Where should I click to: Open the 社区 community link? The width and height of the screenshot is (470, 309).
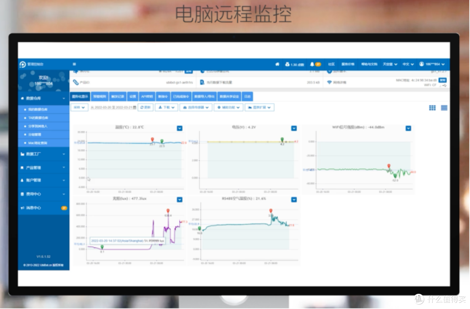pos(331,64)
